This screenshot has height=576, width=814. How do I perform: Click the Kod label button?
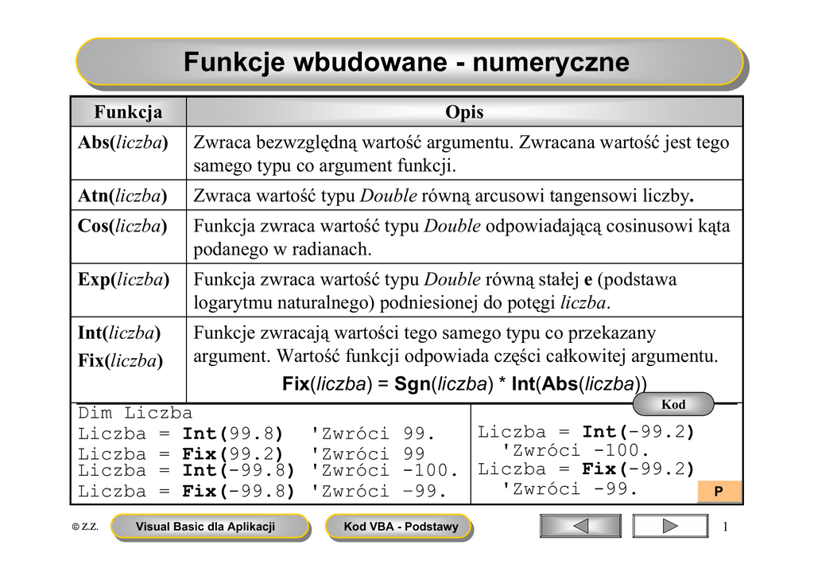coord(673,405)
